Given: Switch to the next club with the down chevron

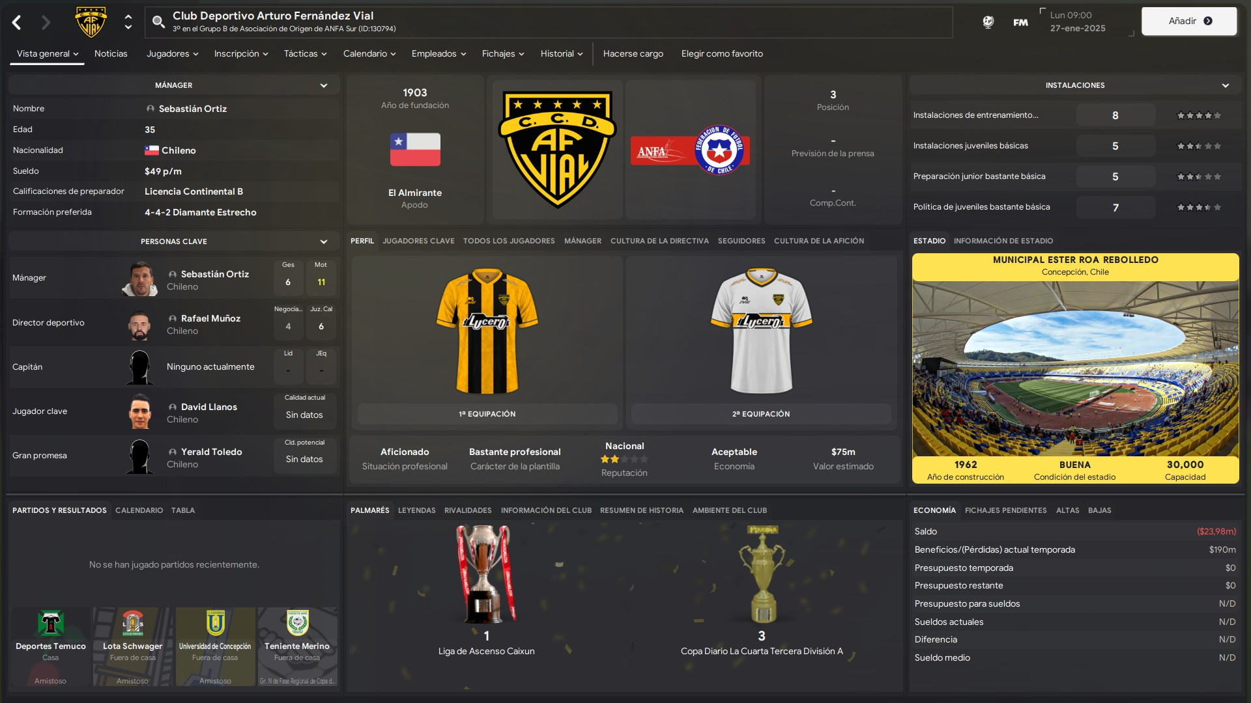Looking at the screenshot, I should pos(128,27).
